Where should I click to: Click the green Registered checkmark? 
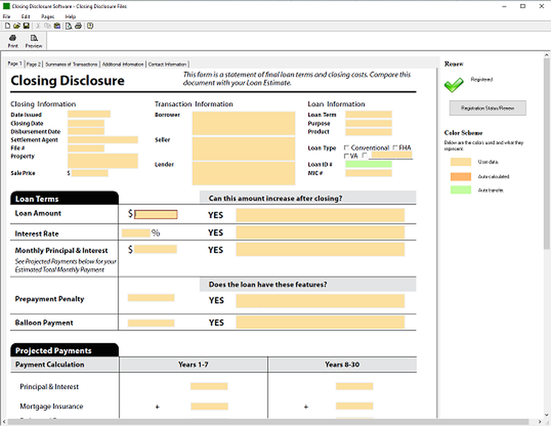(453, 84)
